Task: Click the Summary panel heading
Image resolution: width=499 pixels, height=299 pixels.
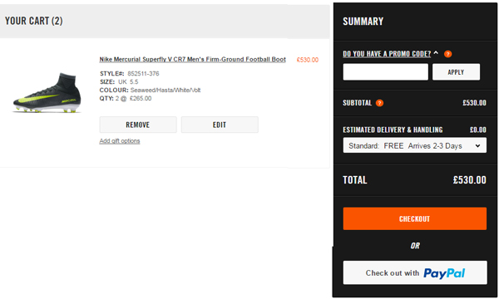Action: coord(363,22)
